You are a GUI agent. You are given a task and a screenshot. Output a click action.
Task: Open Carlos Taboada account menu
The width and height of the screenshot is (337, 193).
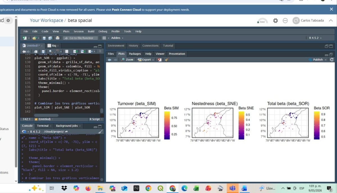click(308, 21)
